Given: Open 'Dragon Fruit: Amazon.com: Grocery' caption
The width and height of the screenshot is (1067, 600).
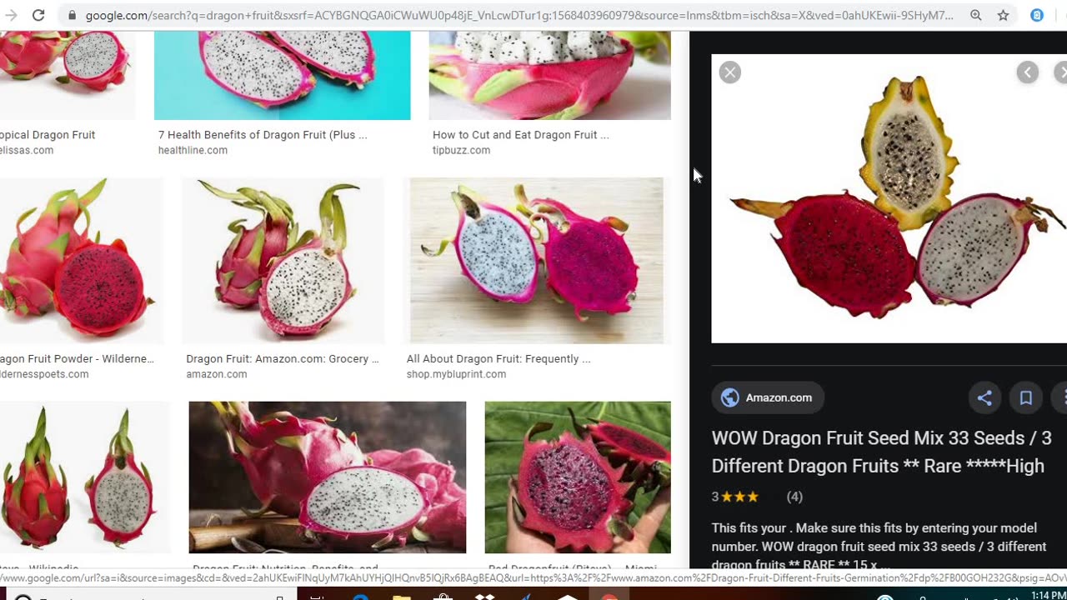Looking at the screenshot, I should 283,359.
